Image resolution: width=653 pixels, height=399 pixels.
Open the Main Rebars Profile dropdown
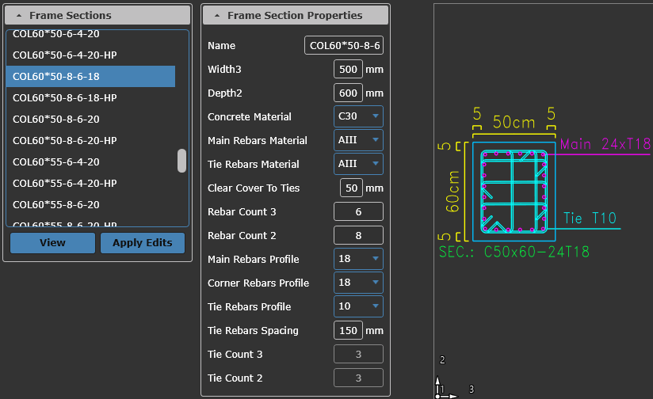(x=359, y=259)
